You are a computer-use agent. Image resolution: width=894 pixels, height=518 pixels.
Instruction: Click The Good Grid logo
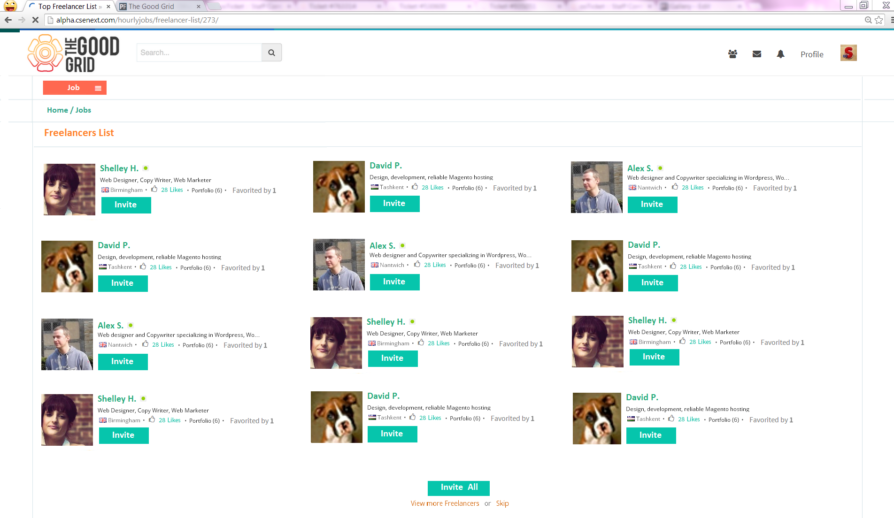tap(73, 53)
